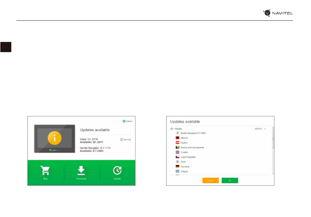311x217 pixels.
Task: Select the Croatia row text
Action: point(184,152)
